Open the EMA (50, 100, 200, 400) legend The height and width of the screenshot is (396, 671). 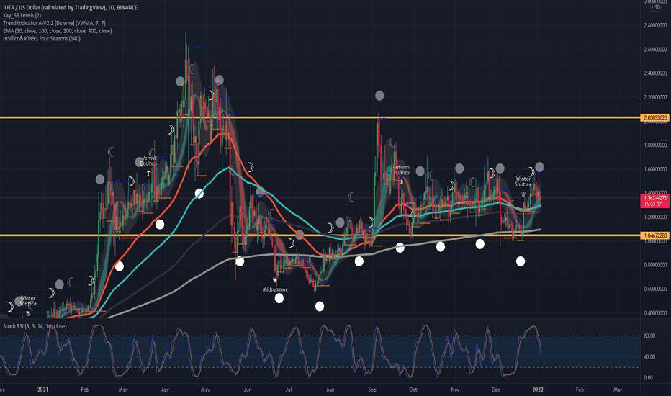click(58, 31)
